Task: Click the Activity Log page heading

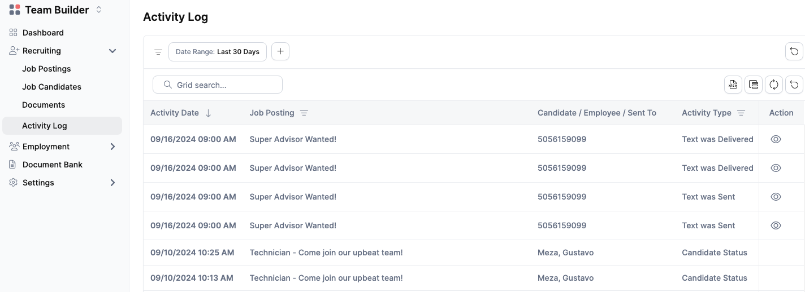Action: point(175,17)
